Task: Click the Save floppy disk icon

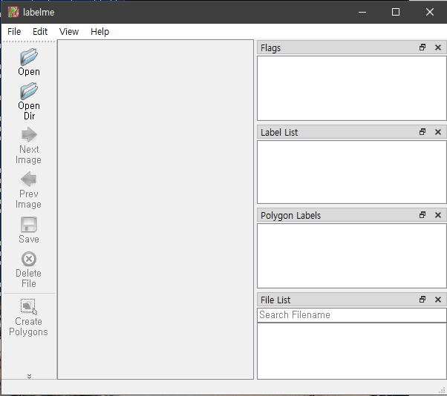Action: (29, 225)
